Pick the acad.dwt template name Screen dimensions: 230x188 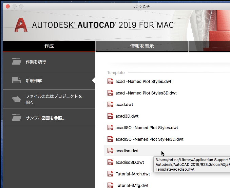124,104
